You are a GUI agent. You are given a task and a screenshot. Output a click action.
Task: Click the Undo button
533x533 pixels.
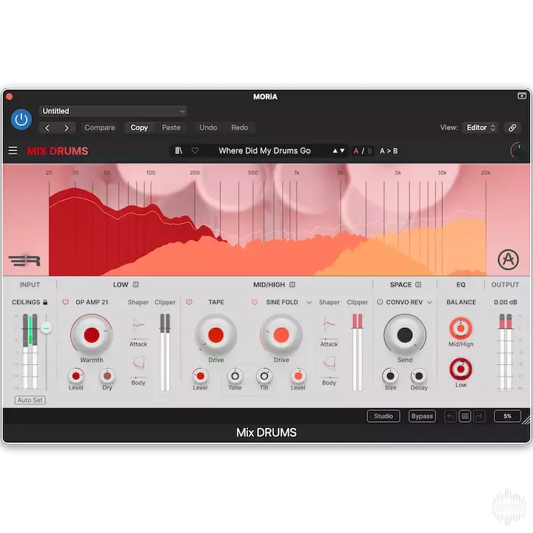tap(208, 128)
